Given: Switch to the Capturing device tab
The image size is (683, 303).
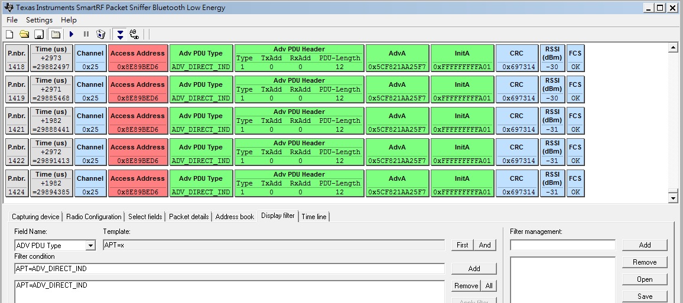Looking at the screenshot, I should (x=35, y=217).
